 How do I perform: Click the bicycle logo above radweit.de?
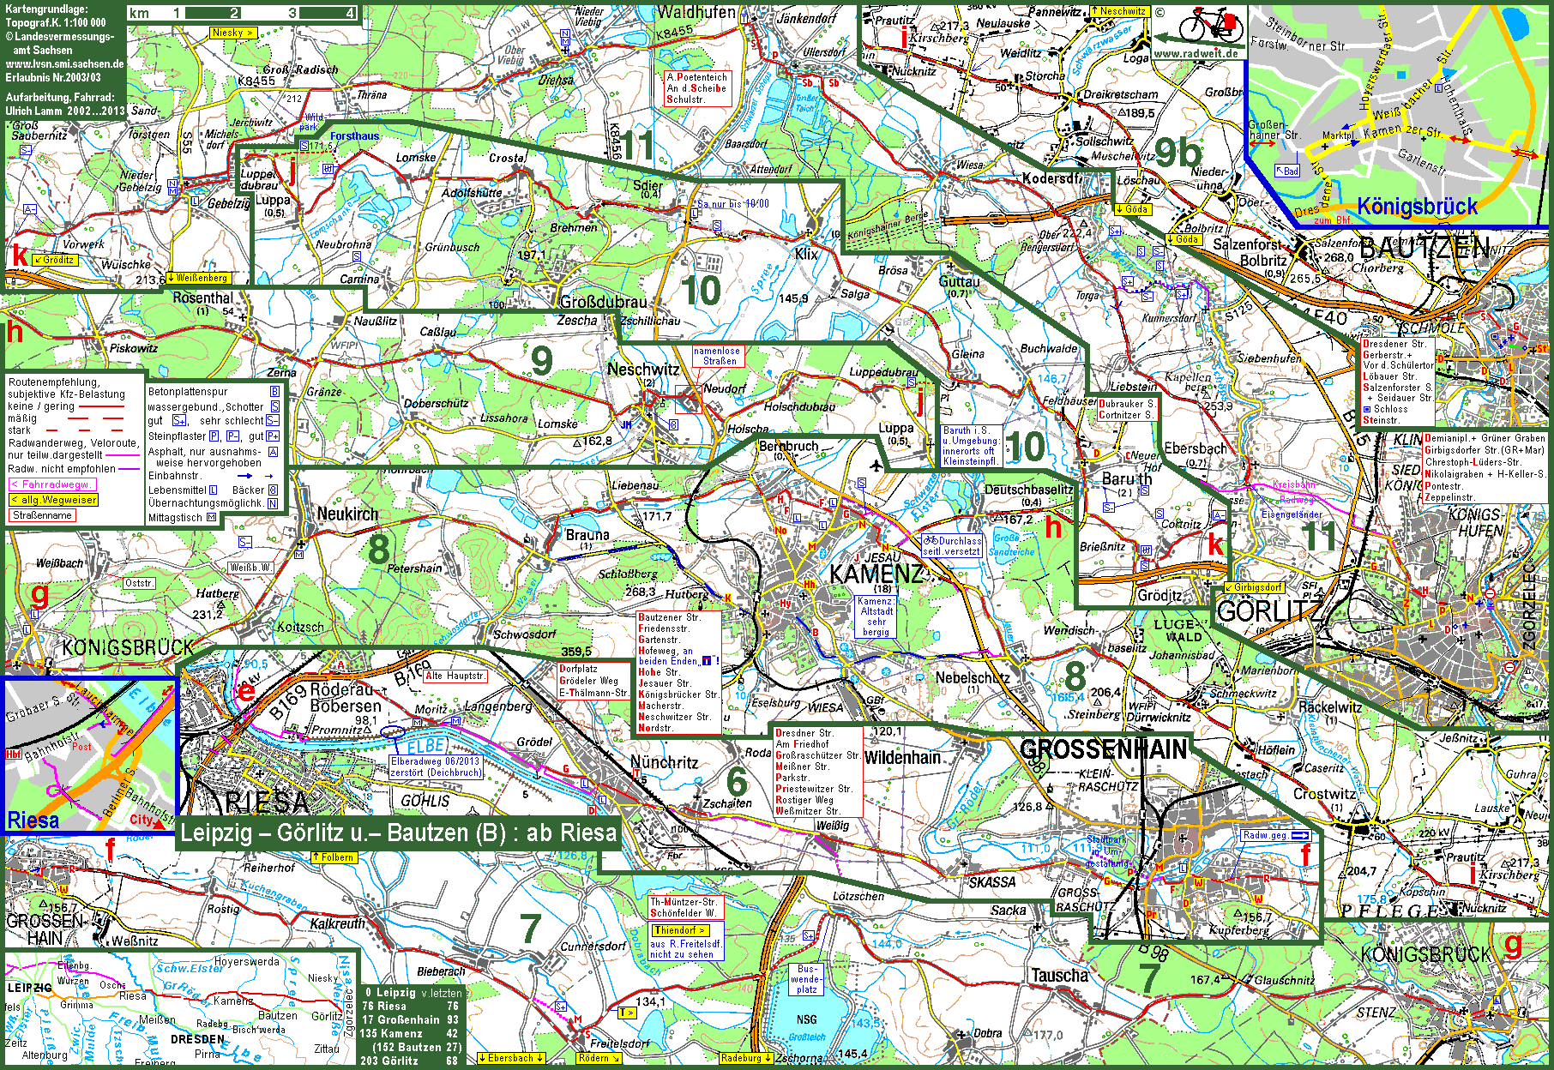click(1210, 27)
